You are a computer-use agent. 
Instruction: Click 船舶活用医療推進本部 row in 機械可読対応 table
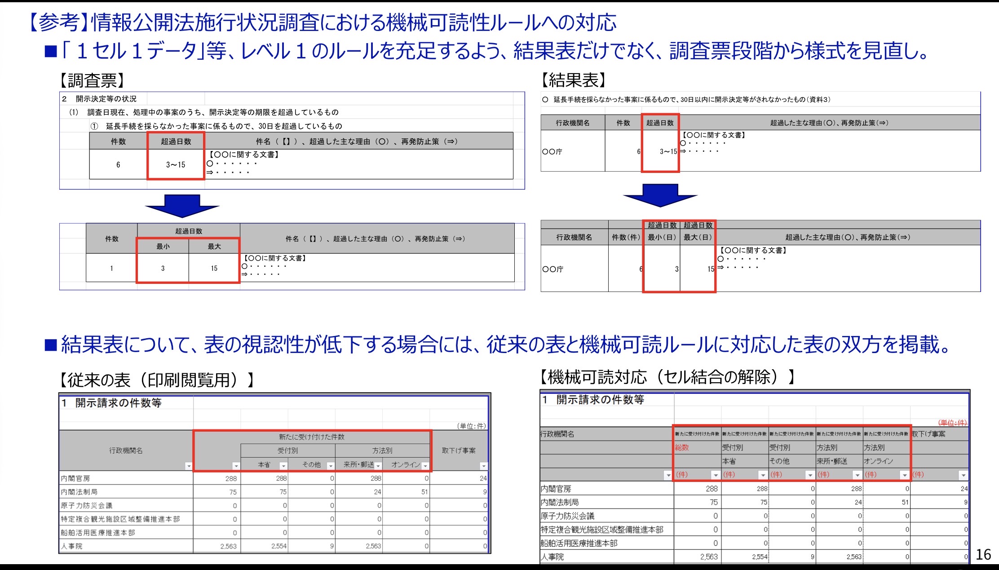(x=754, y=543)
